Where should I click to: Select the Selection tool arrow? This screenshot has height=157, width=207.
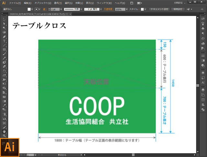[4, 20]
